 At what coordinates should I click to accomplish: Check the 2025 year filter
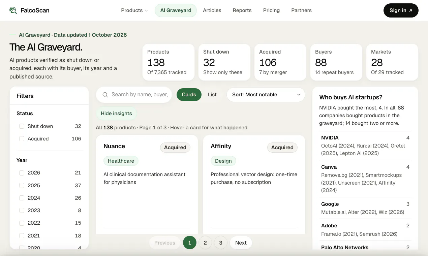22,186
